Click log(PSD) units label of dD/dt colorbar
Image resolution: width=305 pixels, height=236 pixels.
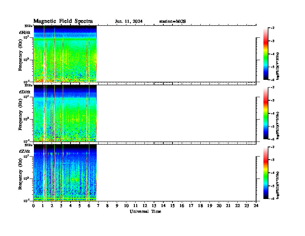coord(278,126)
